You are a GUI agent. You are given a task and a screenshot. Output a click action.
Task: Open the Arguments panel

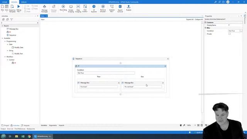click(x=53, y=125)
